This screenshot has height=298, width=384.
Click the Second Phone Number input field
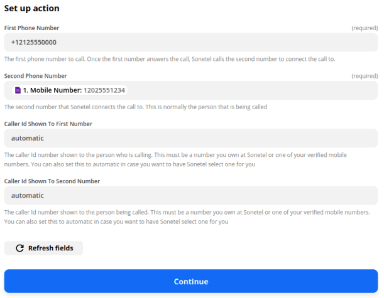(251, 90)
